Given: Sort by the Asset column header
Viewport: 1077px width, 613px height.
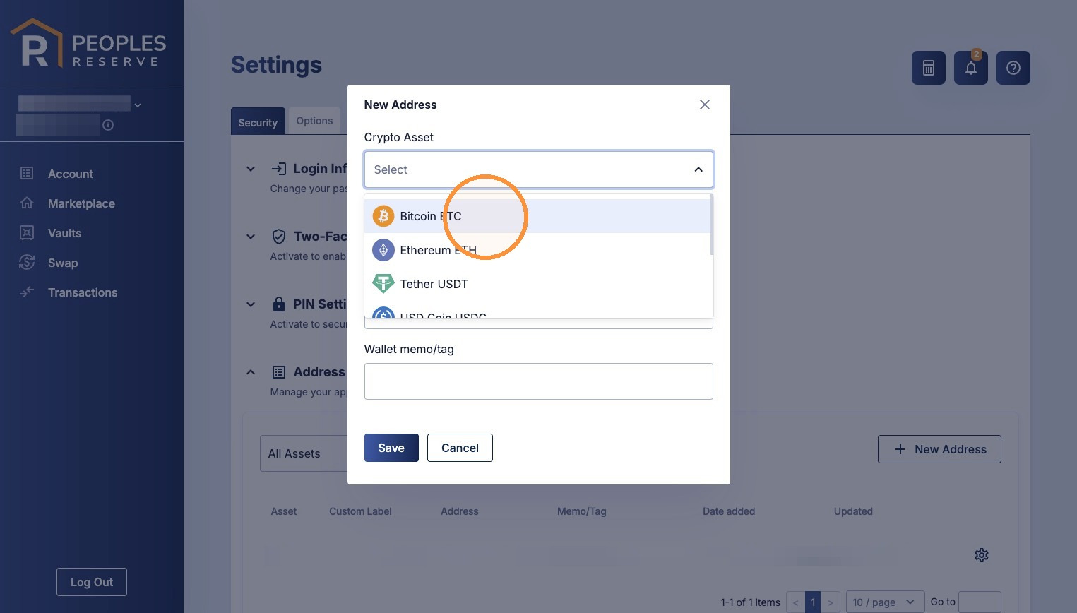Looking at the screenshot, I should (x=284, y=511).
